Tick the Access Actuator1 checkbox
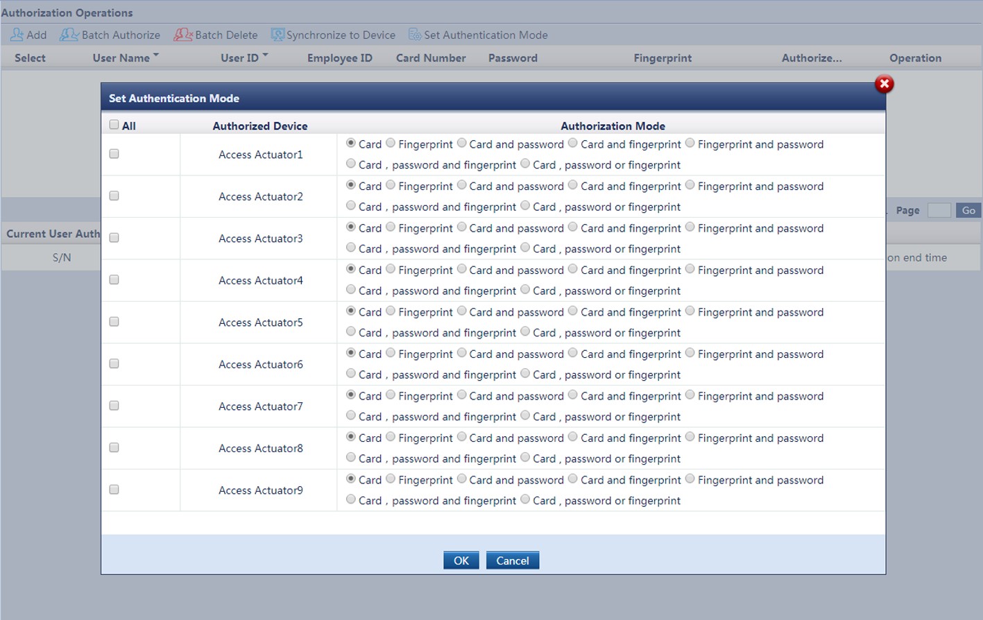The image size is (983, 620). point(114,154)
